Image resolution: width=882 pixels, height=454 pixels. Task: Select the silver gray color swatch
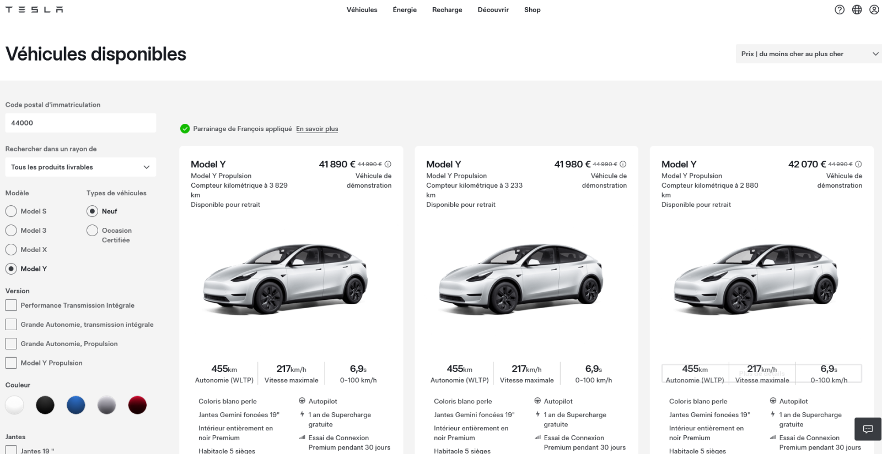coord(107,405)
